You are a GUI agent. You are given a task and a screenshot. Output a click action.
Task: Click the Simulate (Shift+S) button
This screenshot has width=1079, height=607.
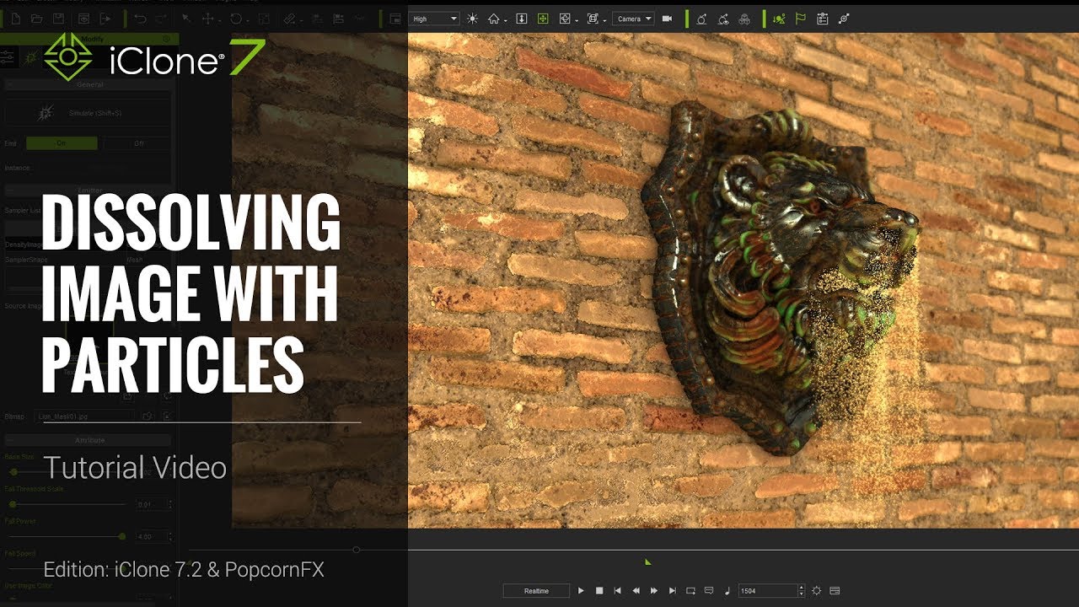click(x=89, y=113)
